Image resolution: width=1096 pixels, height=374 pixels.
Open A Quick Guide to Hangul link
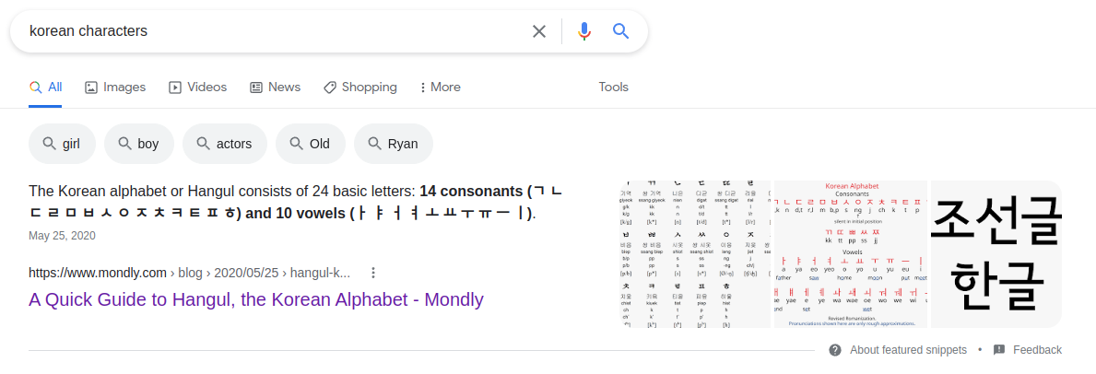pyautogui.click(x=256, y=299)
